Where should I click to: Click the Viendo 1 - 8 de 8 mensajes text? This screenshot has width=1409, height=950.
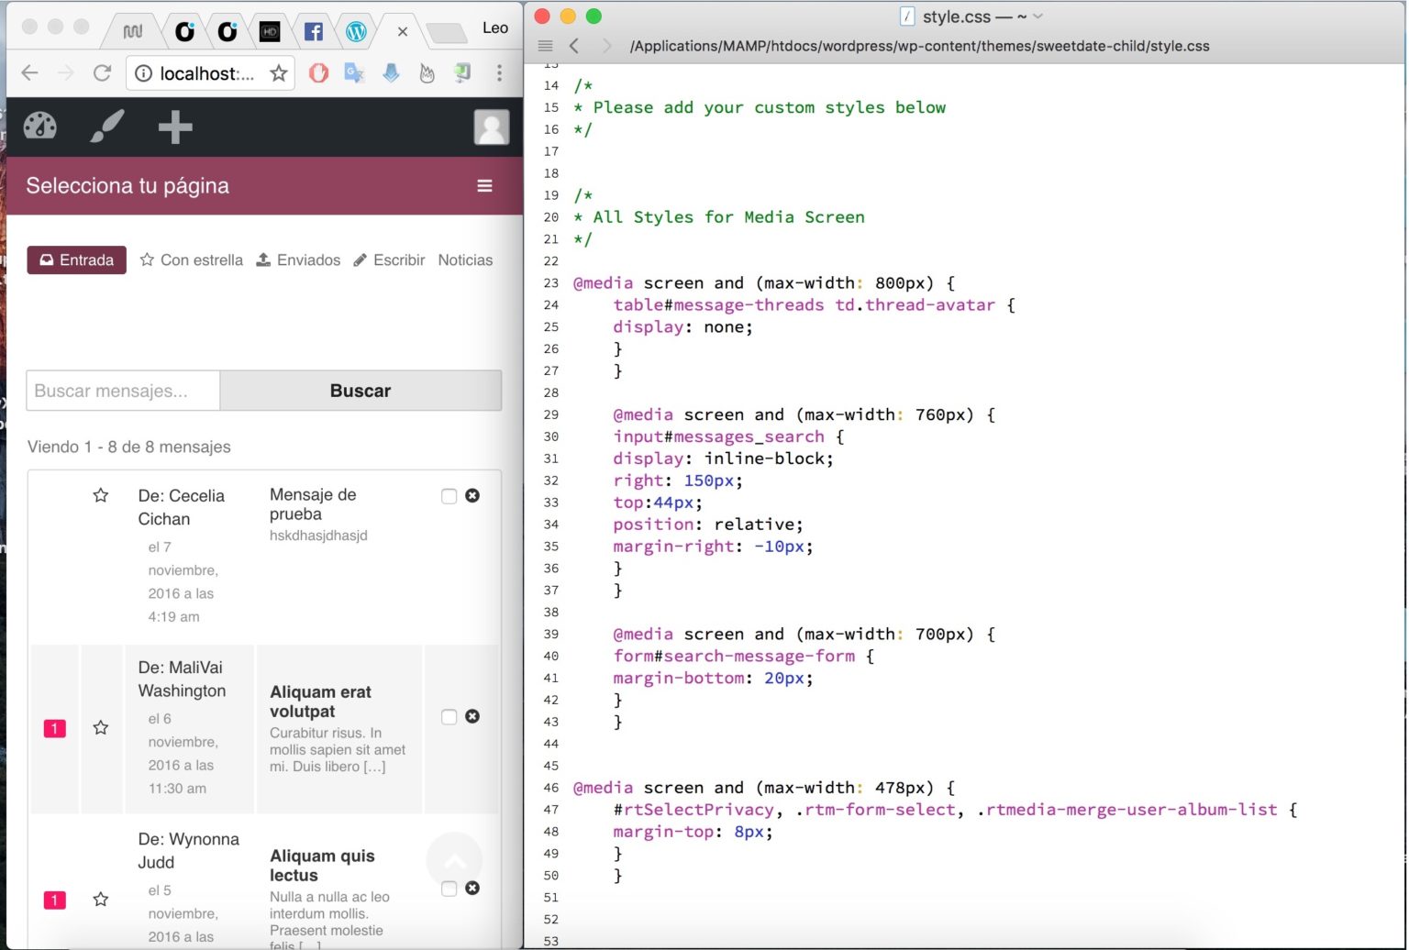click(129, 447)
